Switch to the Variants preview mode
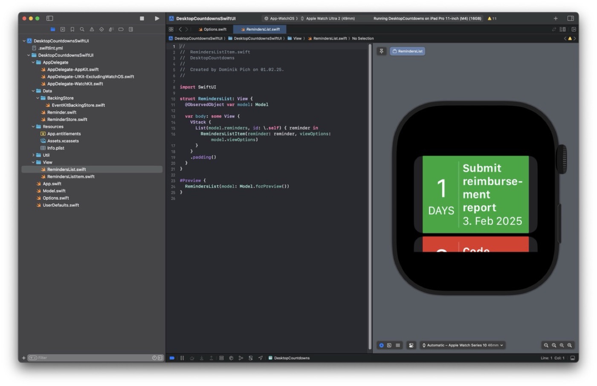Screen dimensions: 597x386 tap(398, 346)
